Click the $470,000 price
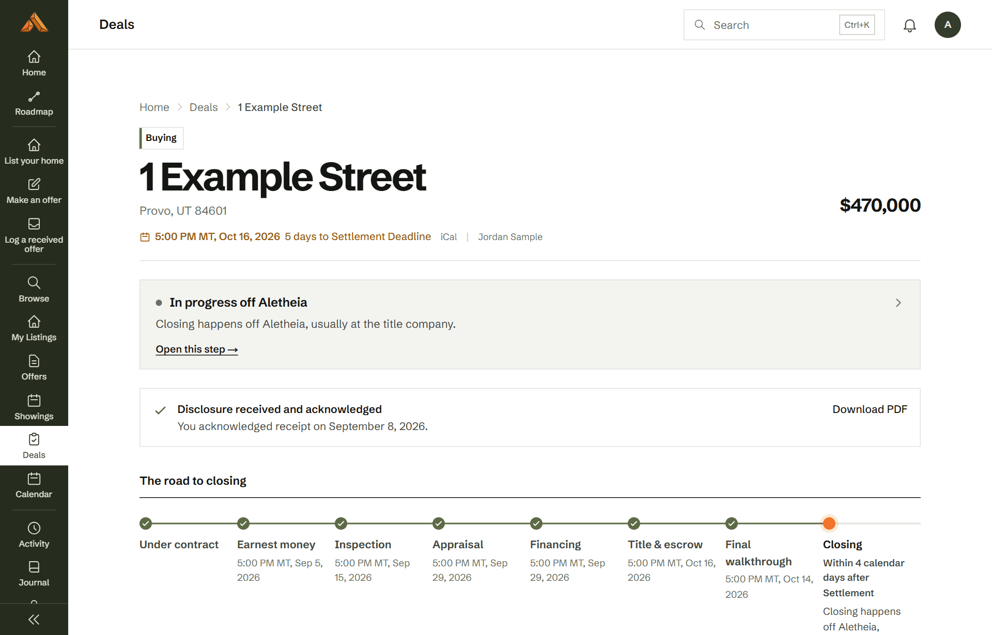 880,205
